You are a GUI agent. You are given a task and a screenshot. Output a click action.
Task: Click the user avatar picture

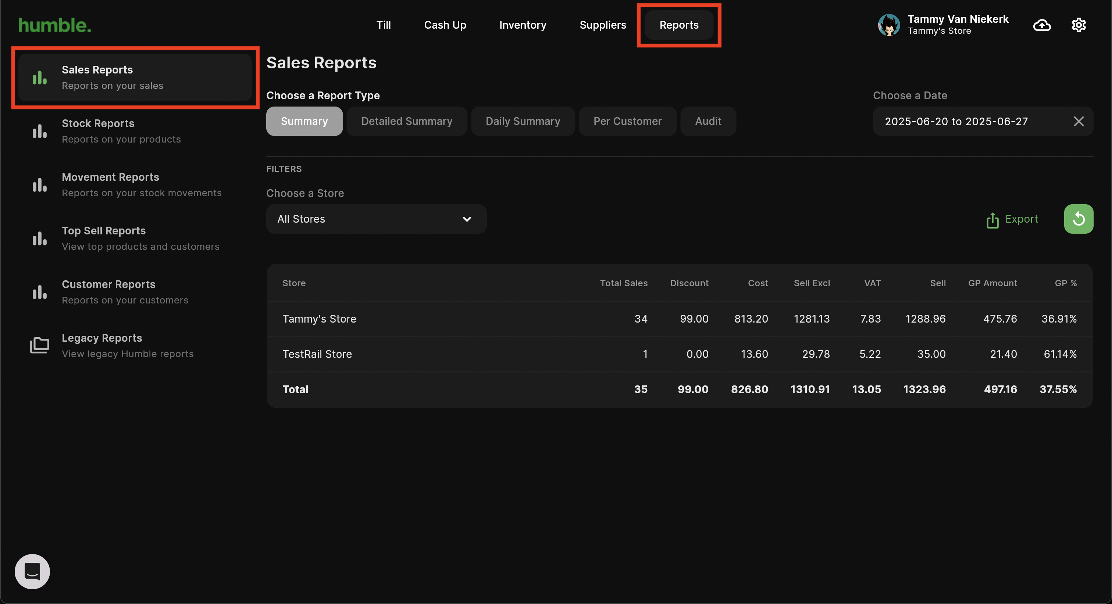(889, 25)
